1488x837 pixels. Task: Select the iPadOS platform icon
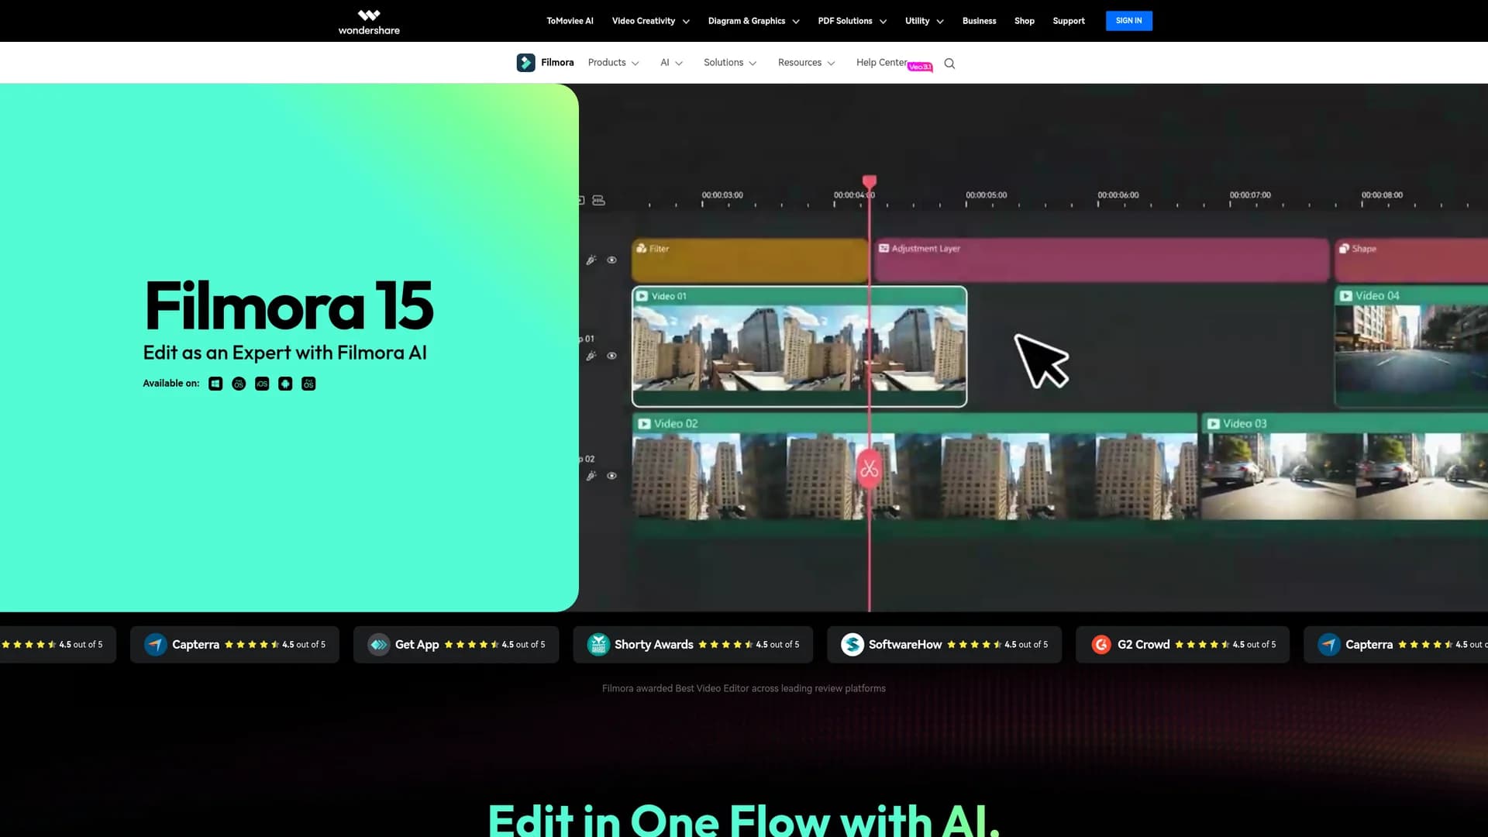[x=308, y=384]
